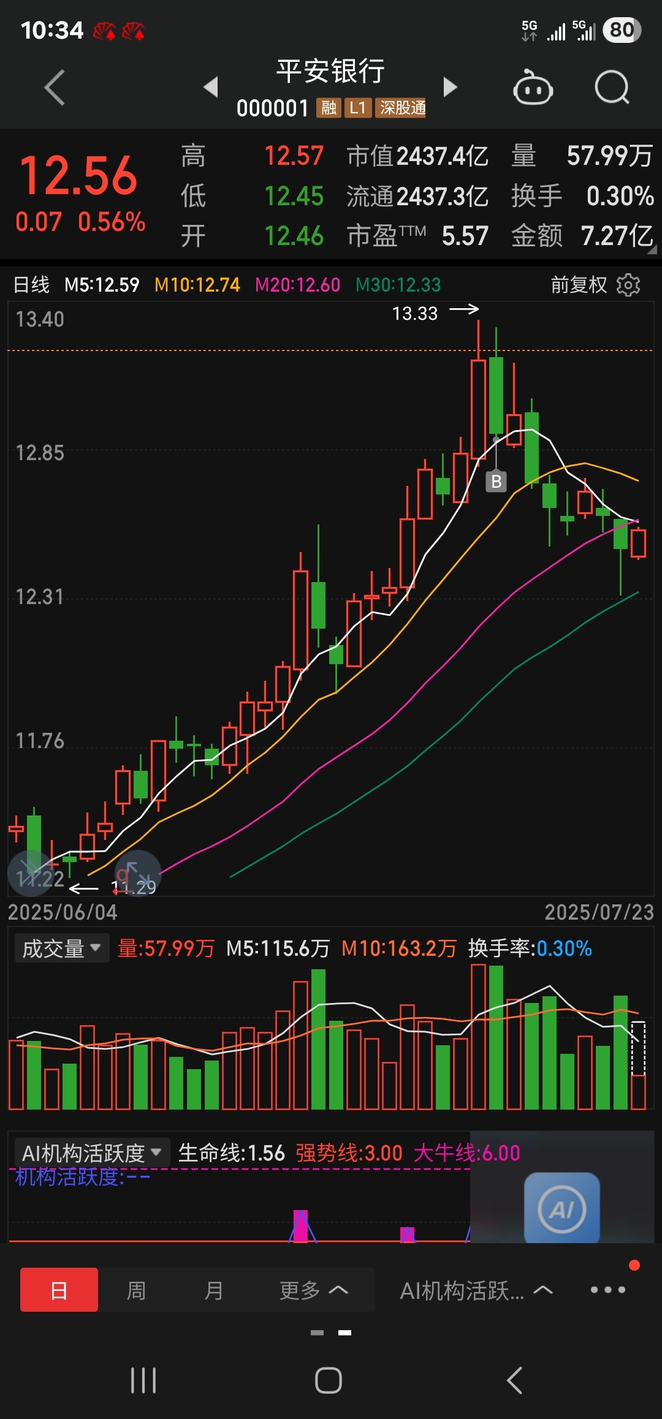Open 前复权 adjustment selector
Viewport: 662px width, 1419px height.
tap(579, 285)
